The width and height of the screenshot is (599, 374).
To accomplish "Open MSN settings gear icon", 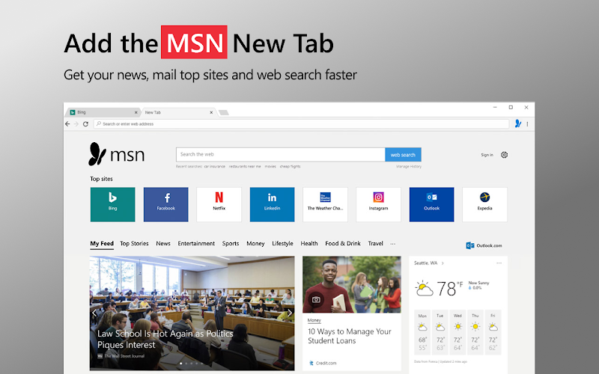I will (504, 155).
